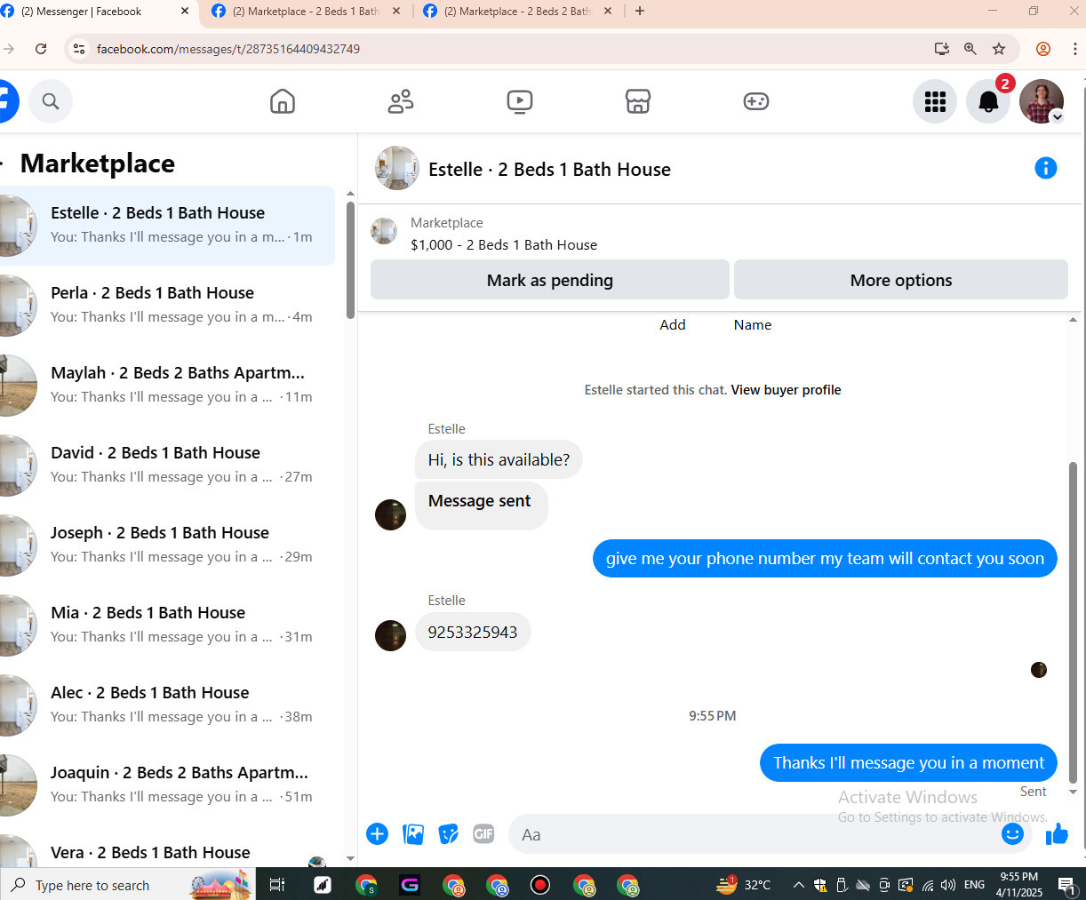Click 'Hi, is this available?' message bubble
This screenshot has width=1086, height=900.
tap(499, 459)
